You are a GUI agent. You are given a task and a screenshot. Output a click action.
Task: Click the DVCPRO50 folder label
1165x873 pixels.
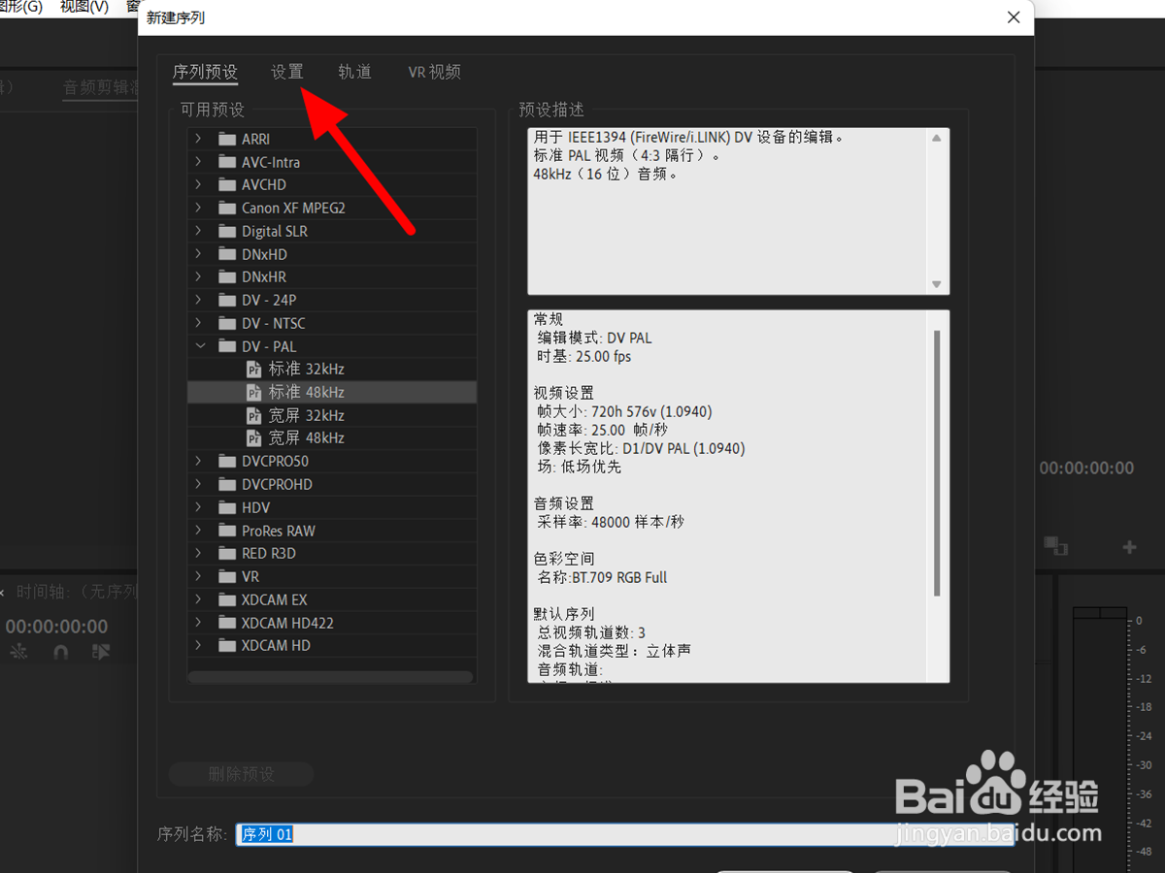275,461
